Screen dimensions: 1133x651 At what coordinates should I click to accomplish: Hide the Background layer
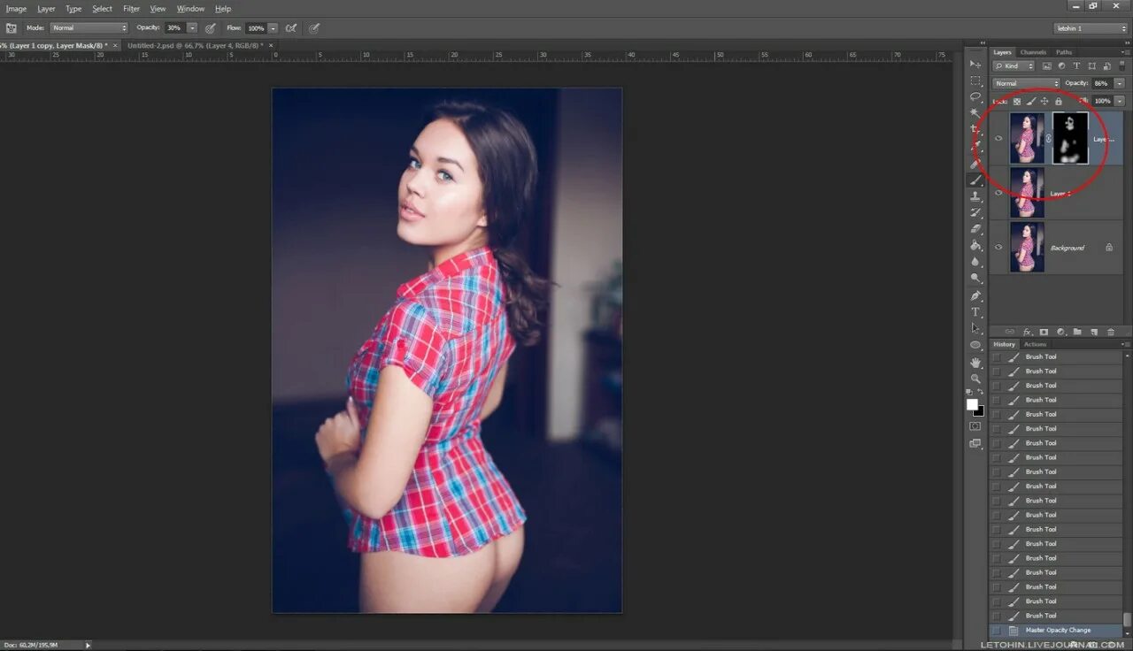[x=998, y=248]
